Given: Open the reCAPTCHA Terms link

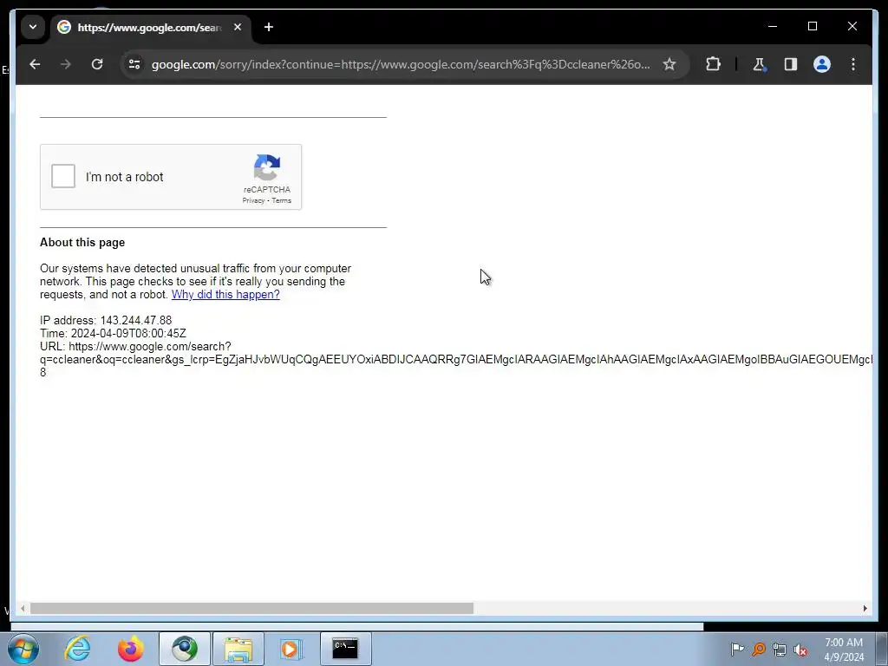Looking at the screenshot, I should (282, 200).
